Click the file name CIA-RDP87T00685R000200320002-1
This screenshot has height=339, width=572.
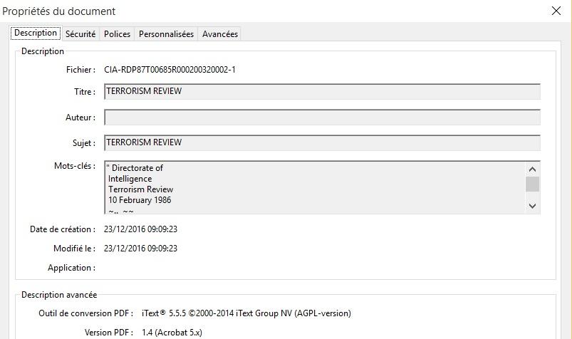tap(170, 70)
